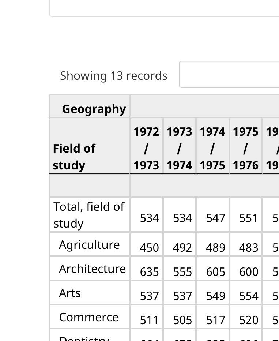Click the Commerce 1973/1974 value 505
279x341 pixels.
click(x=182, y=320)
